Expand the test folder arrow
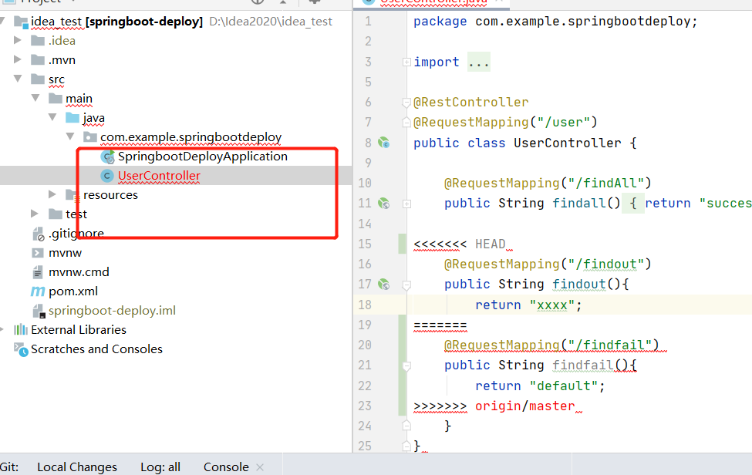This screenshot has height=475, width=752. (35, 214)
